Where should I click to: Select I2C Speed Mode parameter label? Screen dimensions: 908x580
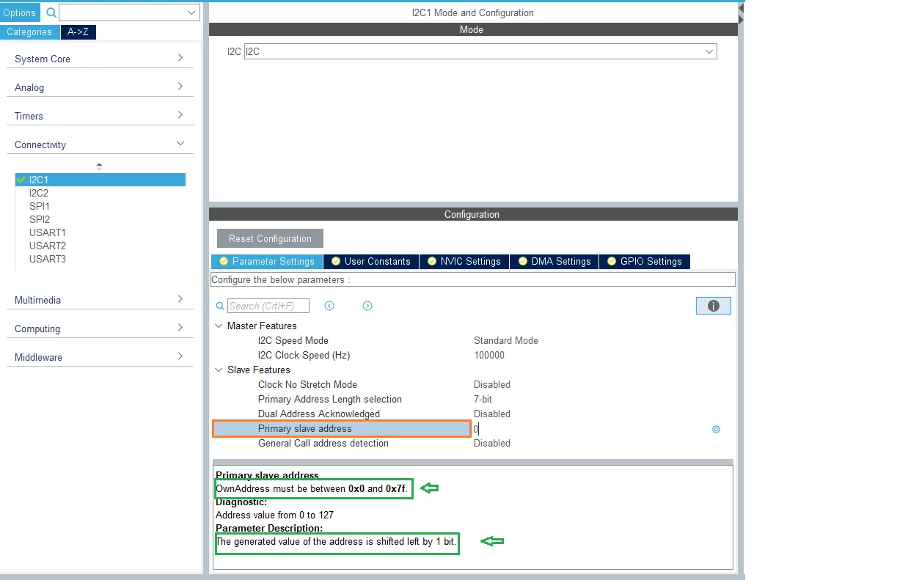(293, 340)
